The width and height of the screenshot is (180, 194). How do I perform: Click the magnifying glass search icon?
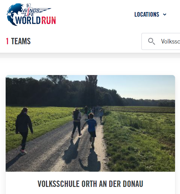tap(151, 41)
